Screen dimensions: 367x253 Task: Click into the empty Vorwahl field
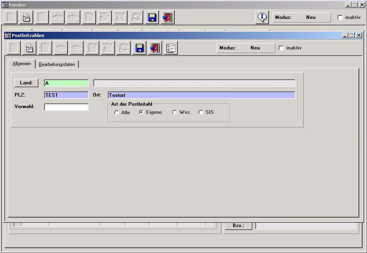point(66,107)
